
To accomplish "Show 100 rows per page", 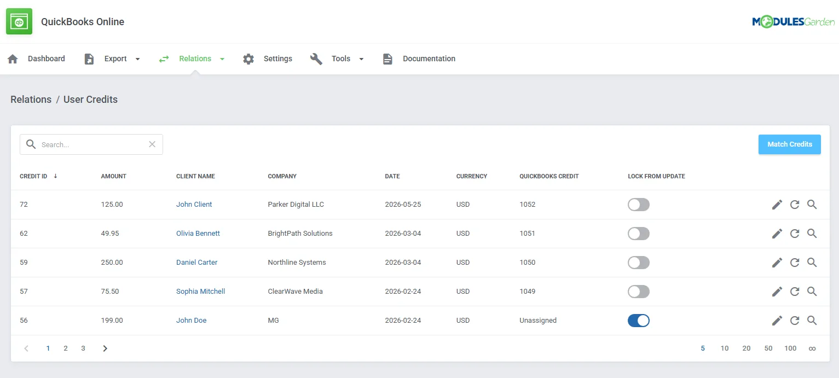I will pos(790,348).
